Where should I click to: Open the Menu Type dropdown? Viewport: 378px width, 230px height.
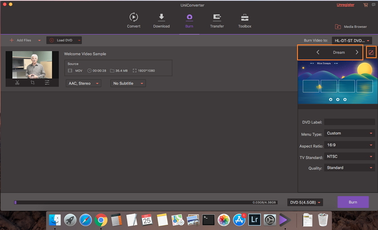(349, 133)
